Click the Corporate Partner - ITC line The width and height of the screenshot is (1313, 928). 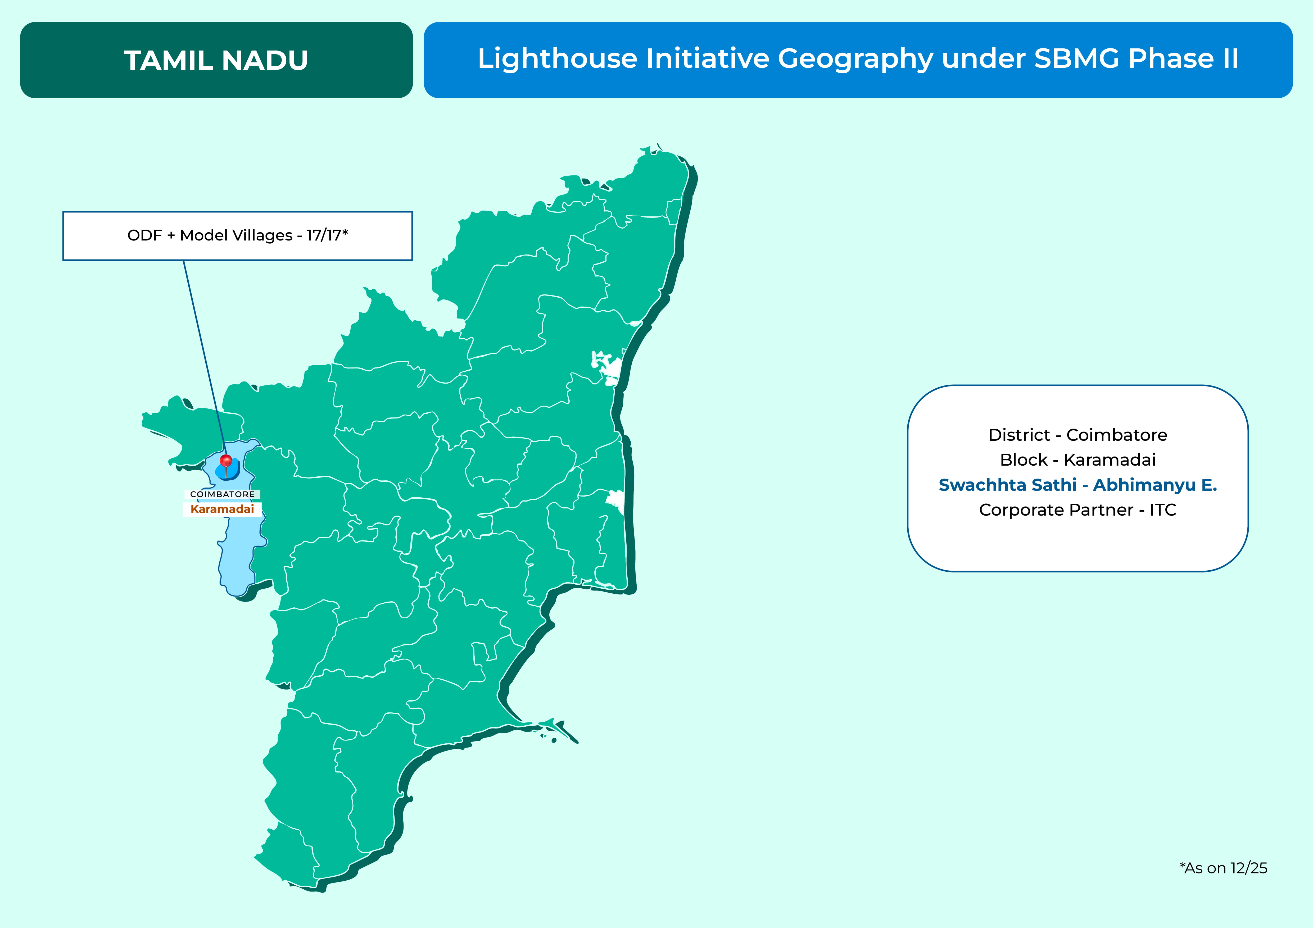click(1077, 510)
